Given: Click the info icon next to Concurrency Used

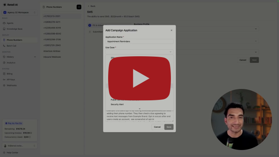Looking at the screenshot, I should 30,137.
